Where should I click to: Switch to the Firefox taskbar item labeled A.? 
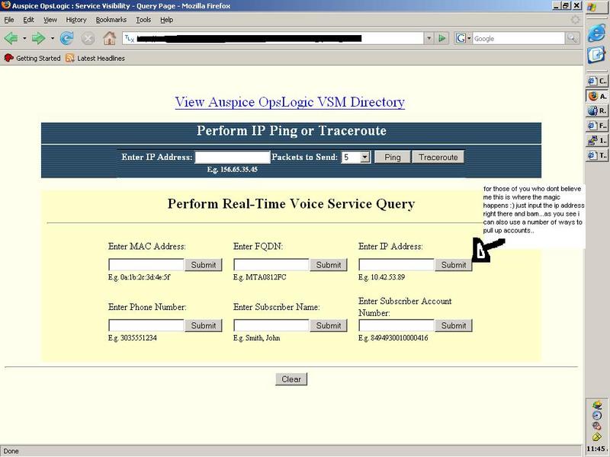(597, 96)
